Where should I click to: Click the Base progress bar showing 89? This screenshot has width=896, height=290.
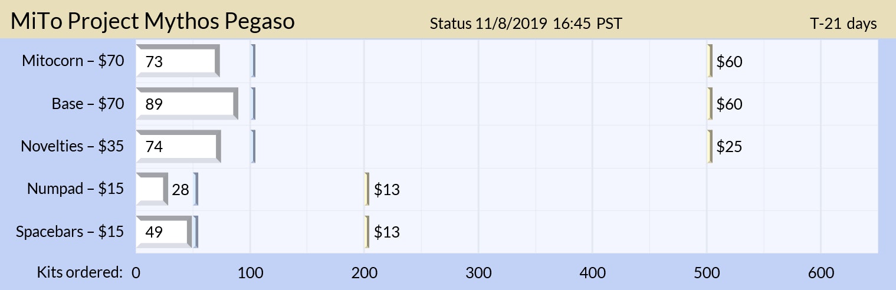[x=186, y=104]
